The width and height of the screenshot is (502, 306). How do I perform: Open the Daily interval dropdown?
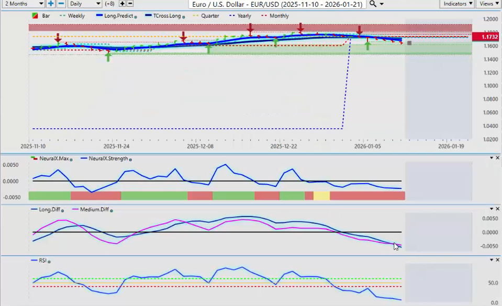click(84, 4)
